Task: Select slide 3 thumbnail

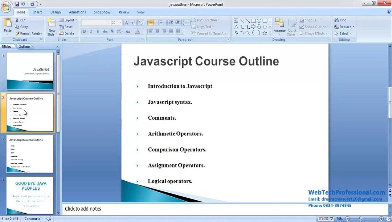Action: 30,154
